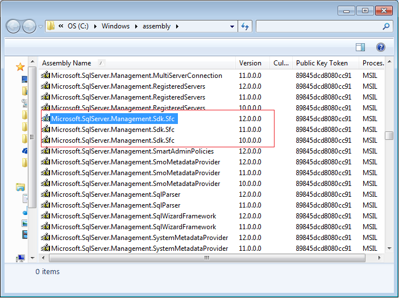The image size is (399, 298).
Task: Go forward with the Forward arrow button
Action: click(29, 26)
